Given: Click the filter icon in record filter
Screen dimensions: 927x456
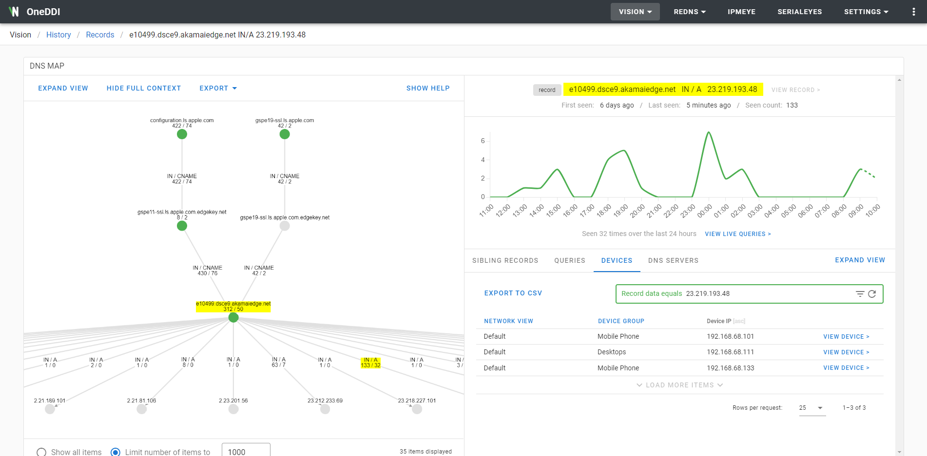Looking at the screenshot, I should click(x=860, y=294).
